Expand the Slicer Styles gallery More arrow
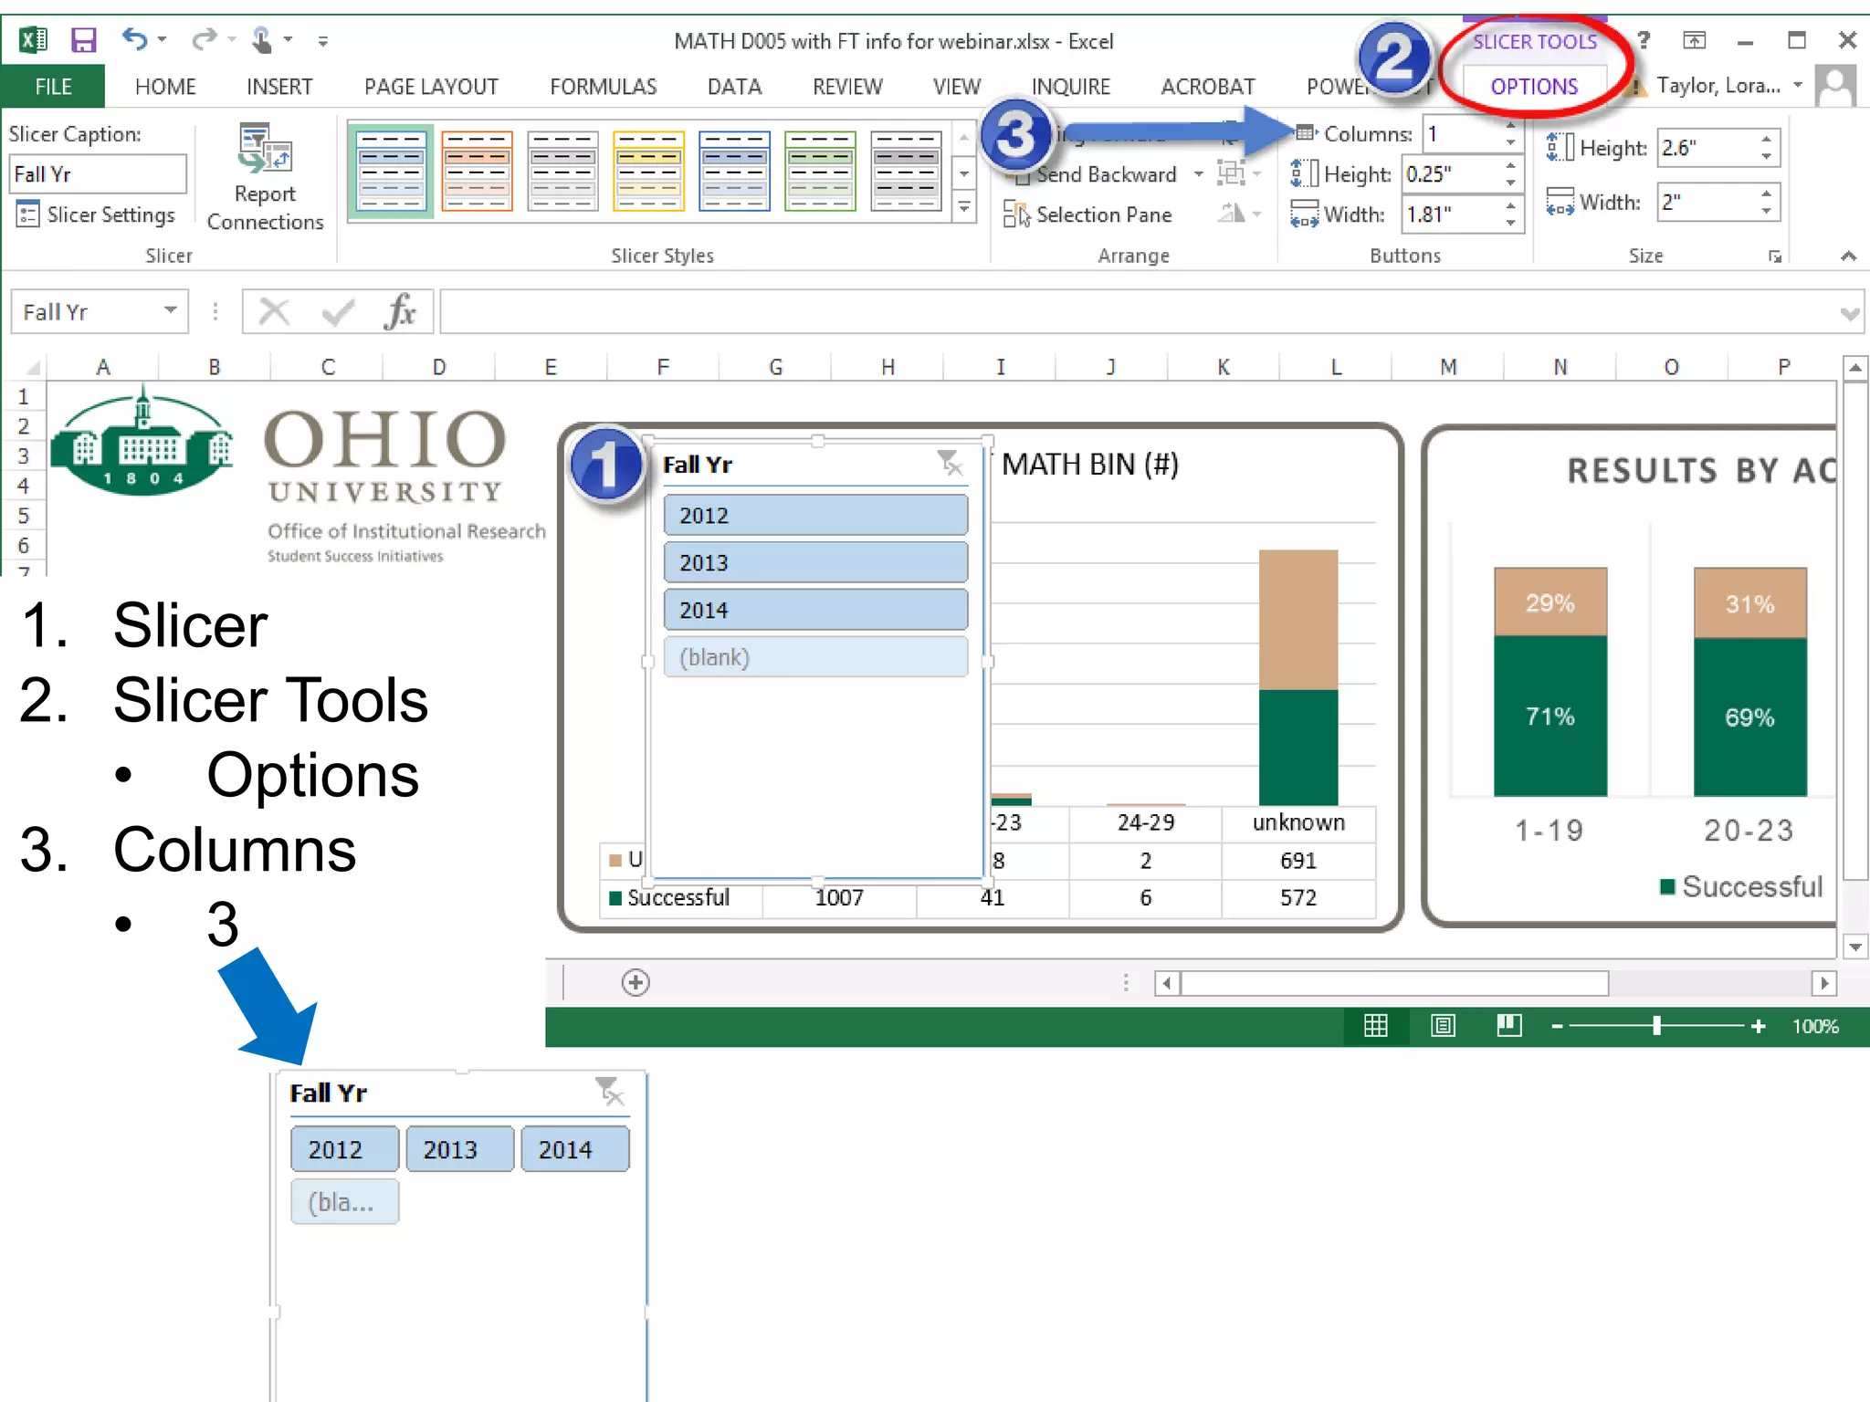Viewport: 1870px width, 1402px height. click(x=964, y=208)
